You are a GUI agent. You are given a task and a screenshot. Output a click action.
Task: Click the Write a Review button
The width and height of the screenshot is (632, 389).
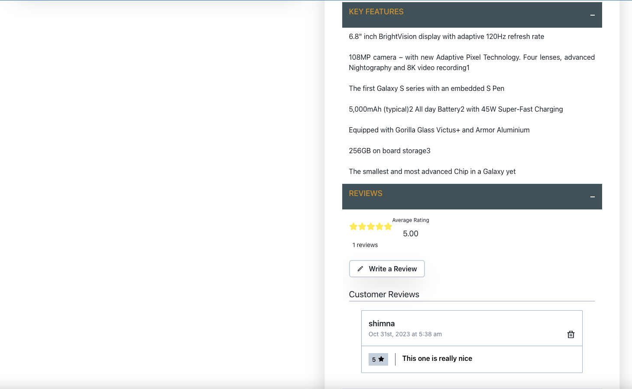[x=387, y=269]
